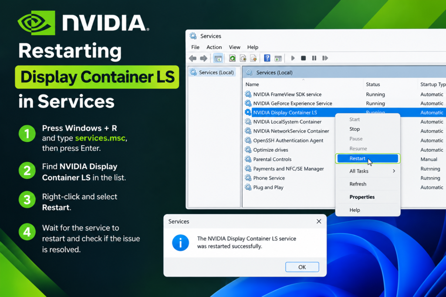Select the Optimize drives service row
This screenshot has width=446, height=297.
[289, 150]
